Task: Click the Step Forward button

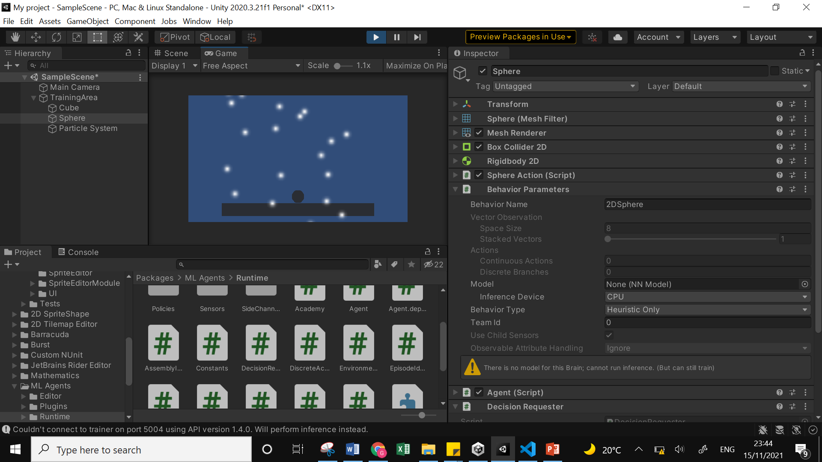Action: click(x=417, y=37)
